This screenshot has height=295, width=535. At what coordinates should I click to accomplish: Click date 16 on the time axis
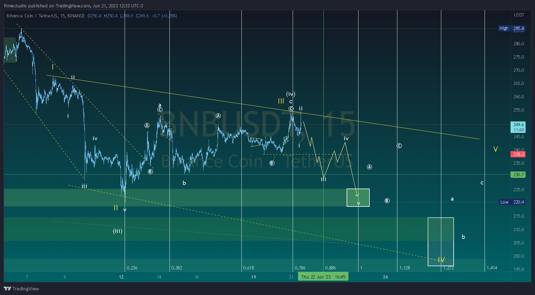click(x=197, y=277)
